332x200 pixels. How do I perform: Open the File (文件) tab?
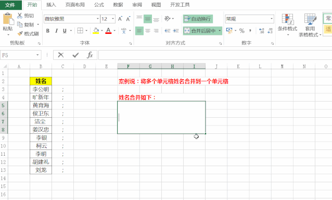pos(10,5)
